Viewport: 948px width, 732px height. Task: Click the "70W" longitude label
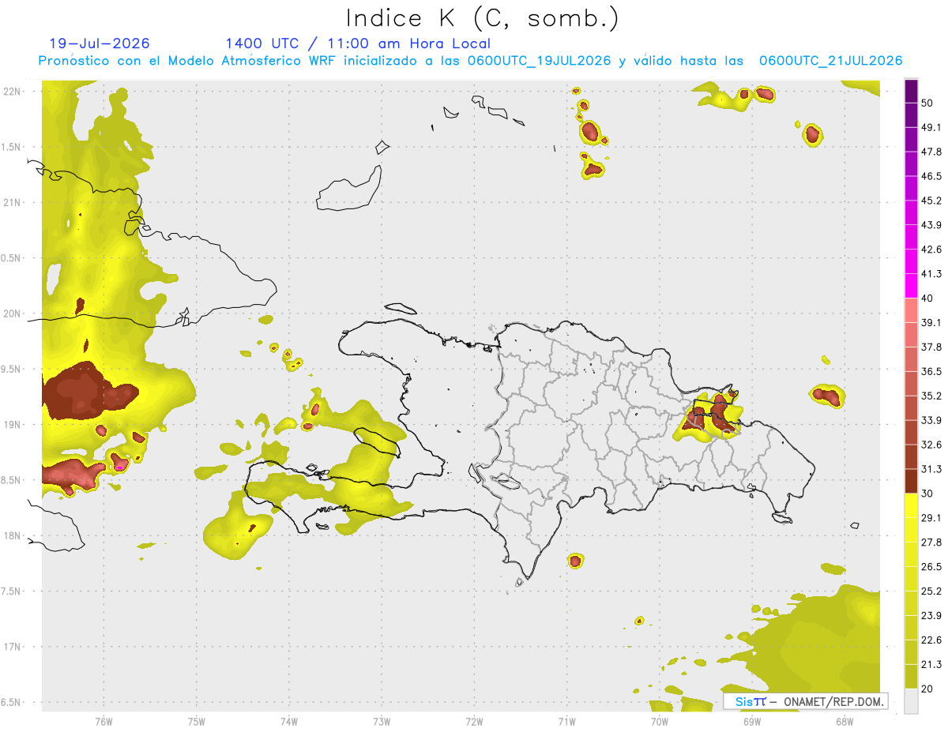click(660, 722)
